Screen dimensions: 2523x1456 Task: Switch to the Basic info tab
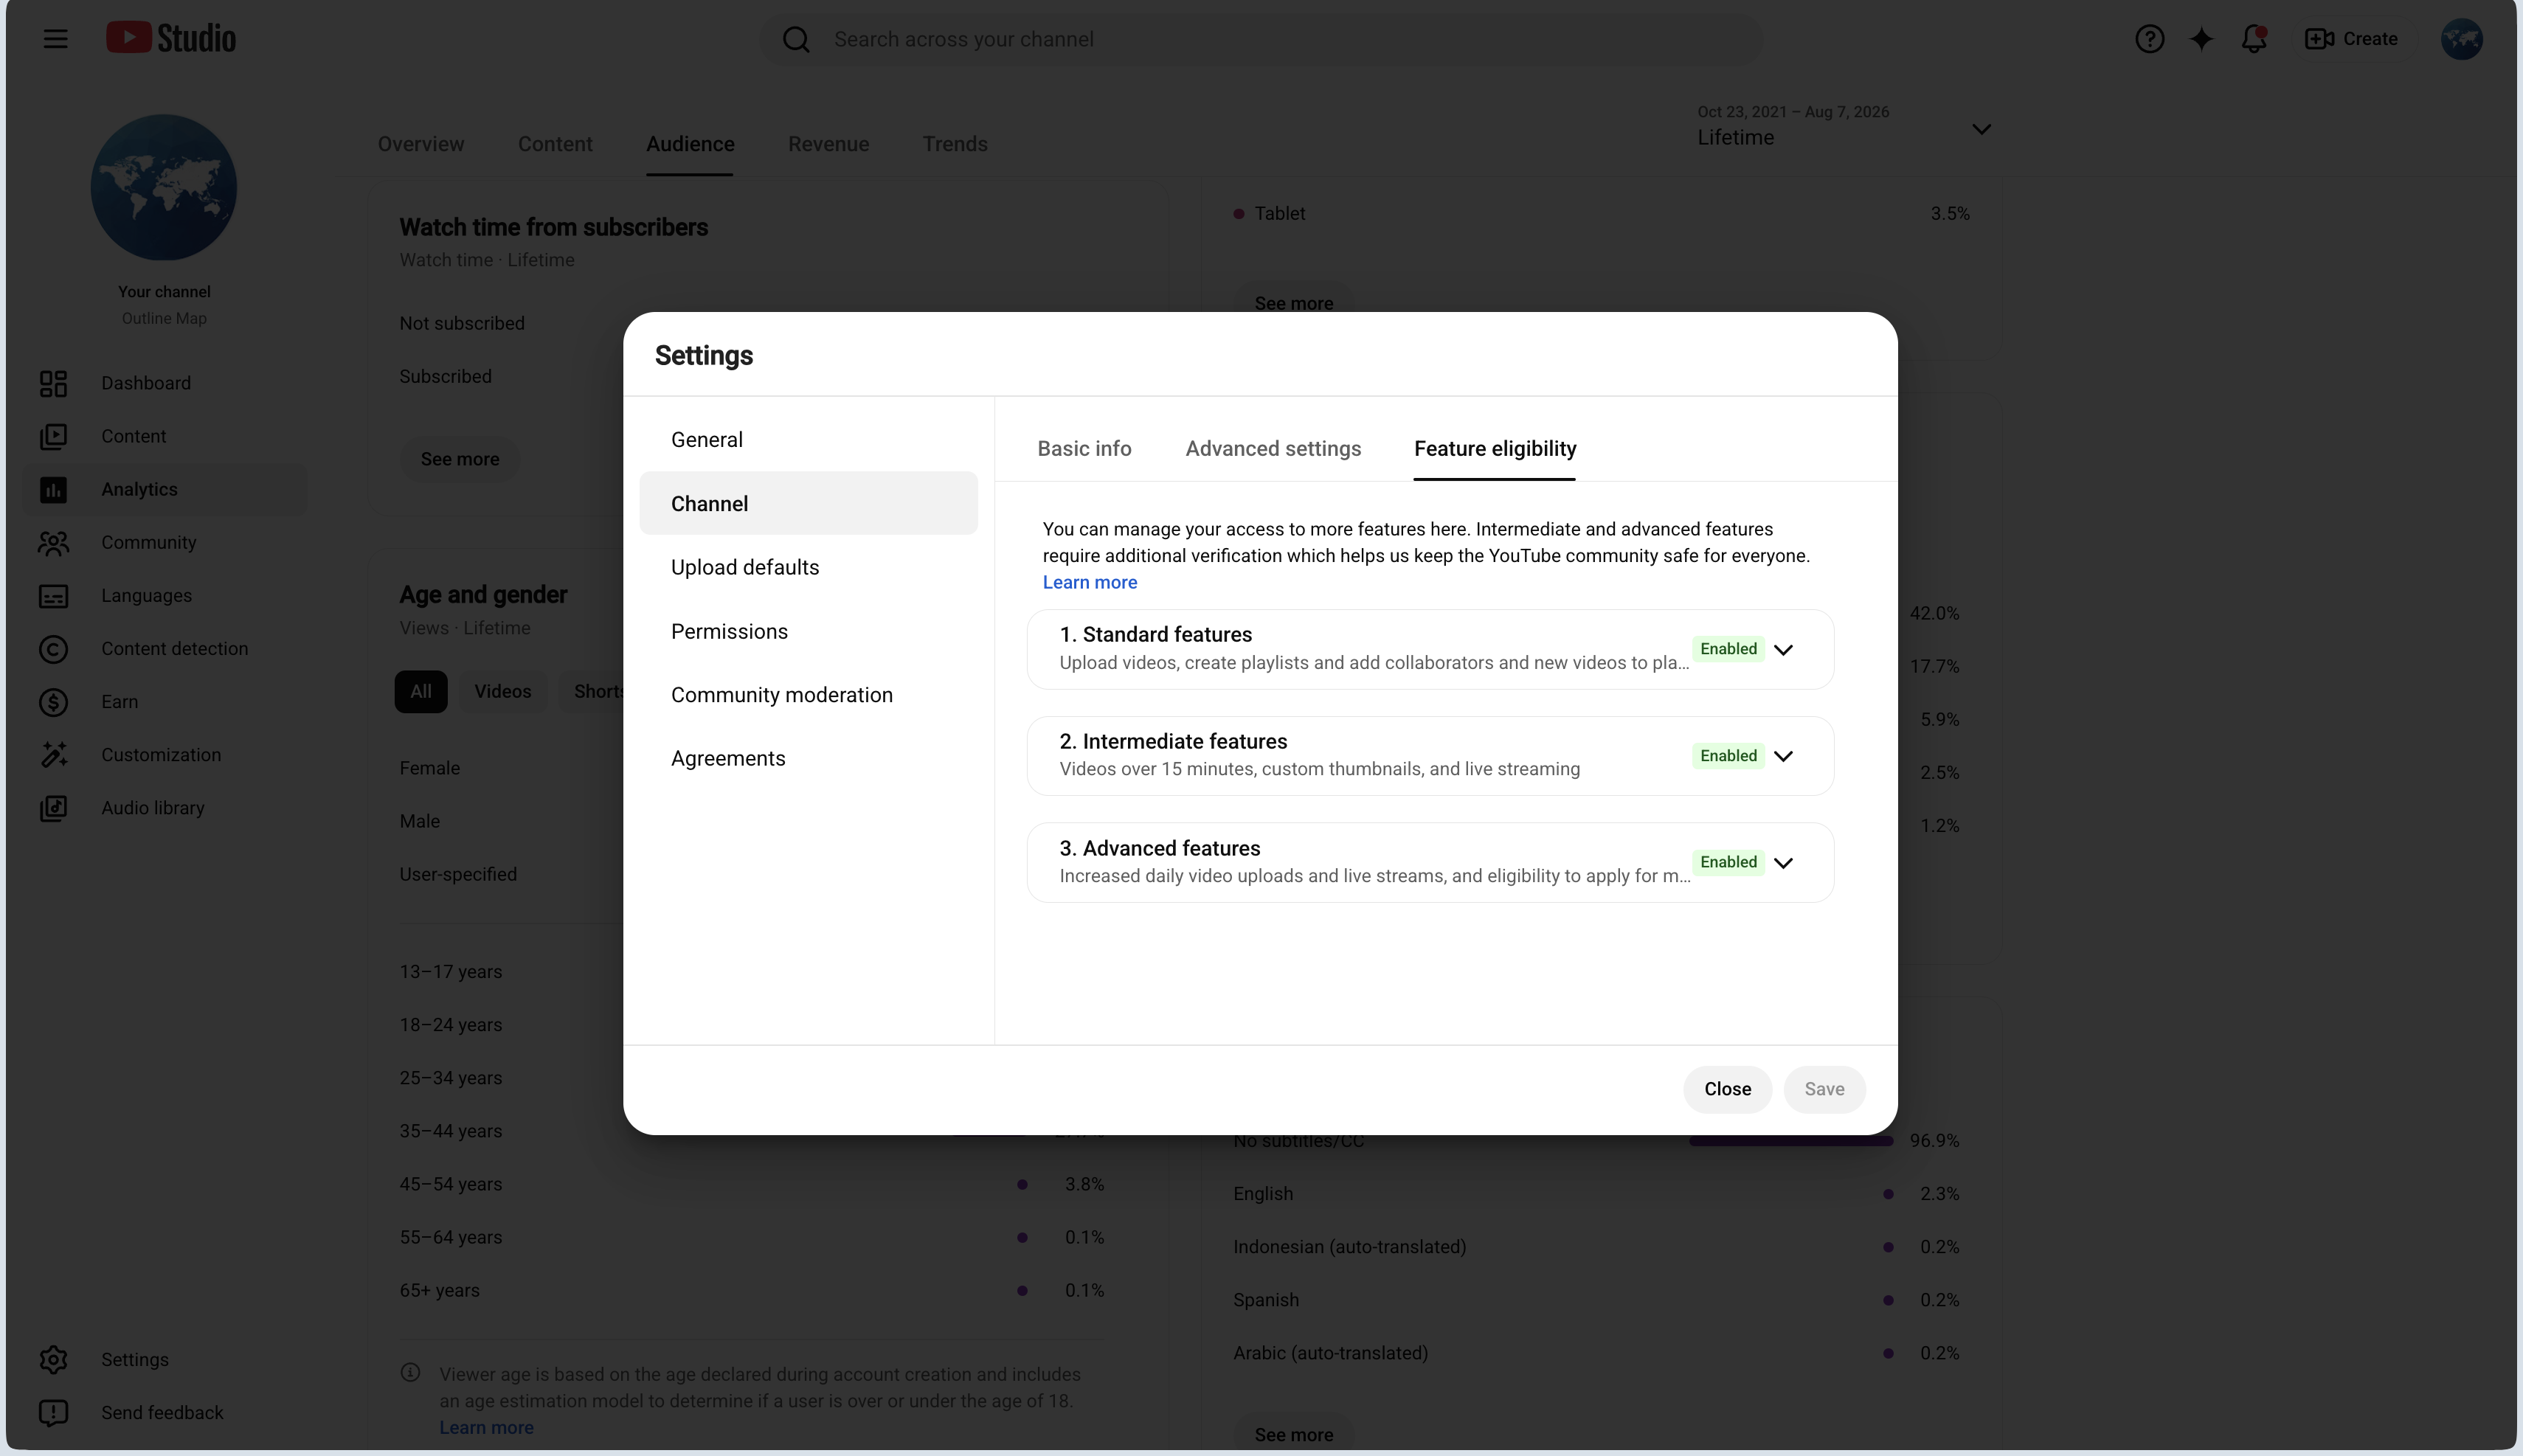(x=1084, y=449)
